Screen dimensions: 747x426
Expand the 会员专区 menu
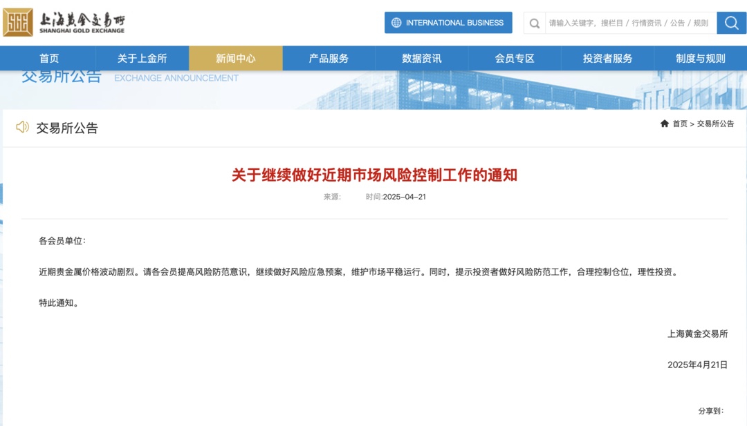coord(515,59)
